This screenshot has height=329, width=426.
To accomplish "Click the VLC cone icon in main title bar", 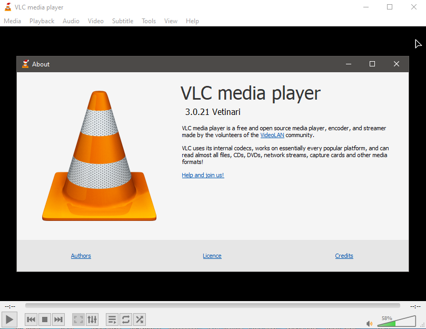I will [8, 7].
